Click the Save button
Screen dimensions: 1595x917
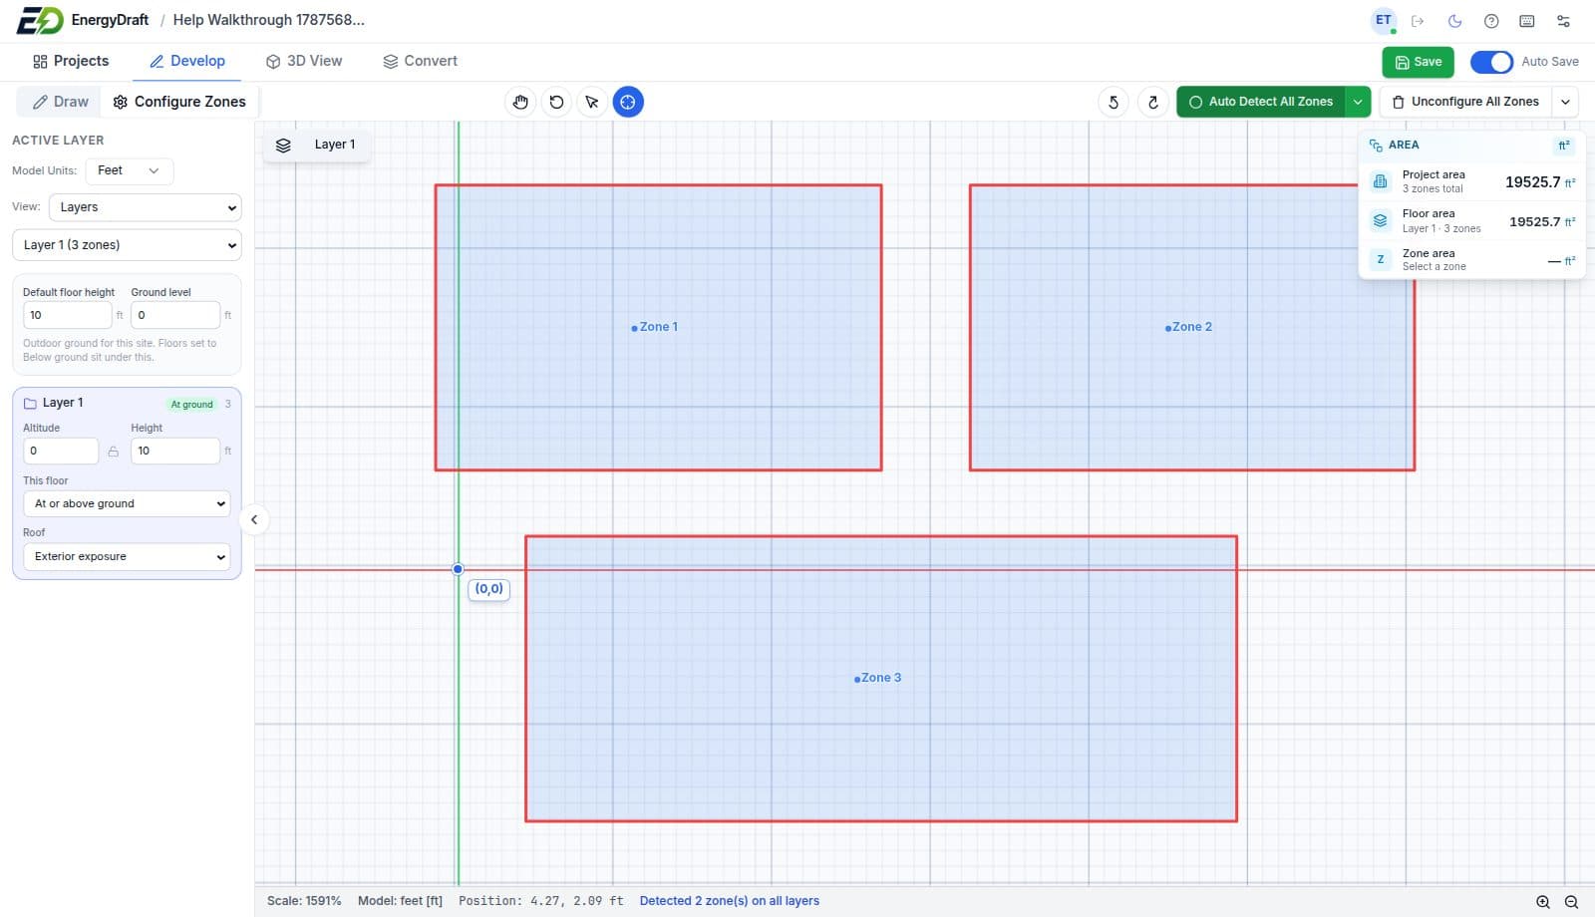1418,62
